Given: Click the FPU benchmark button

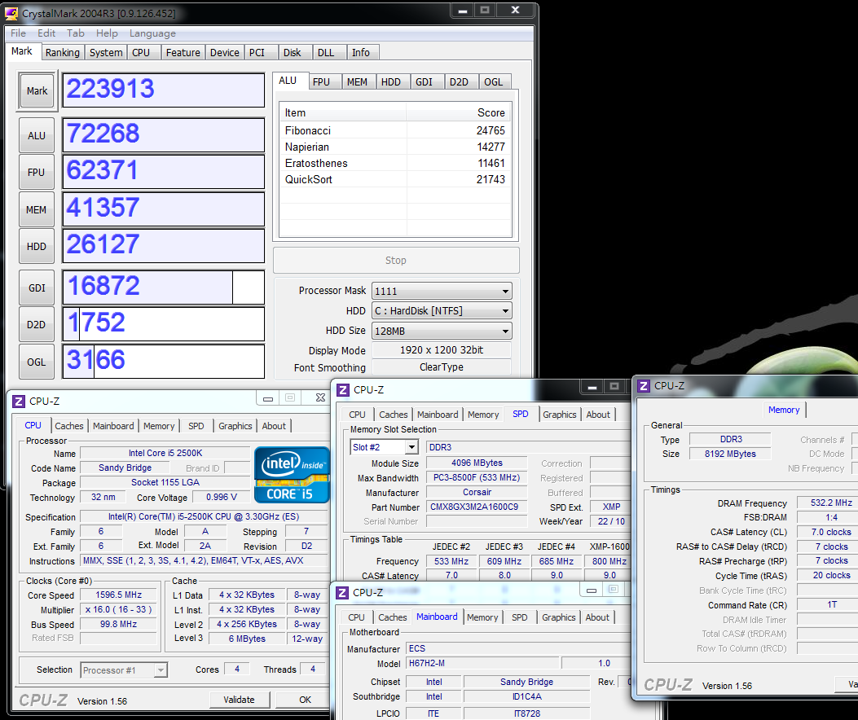Looking at the screenshot, I should 37,173.
